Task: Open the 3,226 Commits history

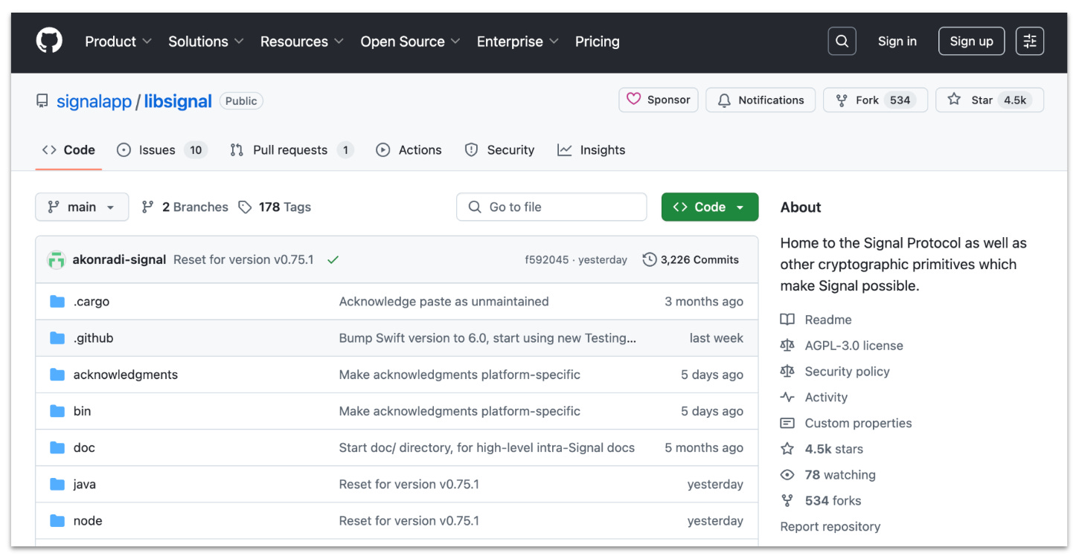Action: (691, 260)
